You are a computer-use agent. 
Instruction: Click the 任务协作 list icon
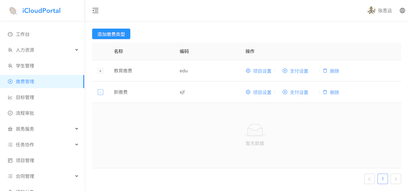click(10, 145)
